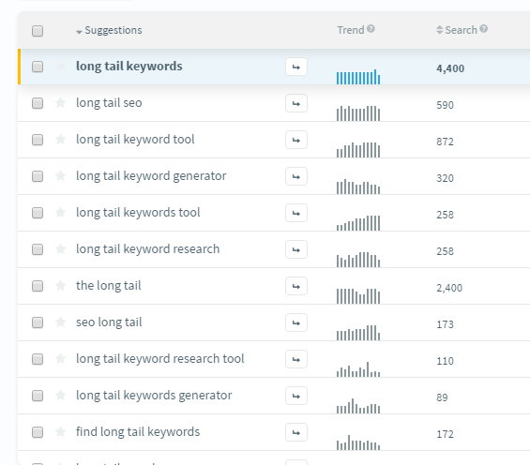The image size is (530, 465).
Task: Click the arrow icon on 'long tail keywords tool'
Action: (x=296, y=213)
